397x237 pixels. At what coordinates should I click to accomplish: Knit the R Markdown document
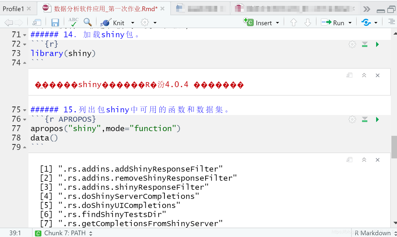[112, 23]
